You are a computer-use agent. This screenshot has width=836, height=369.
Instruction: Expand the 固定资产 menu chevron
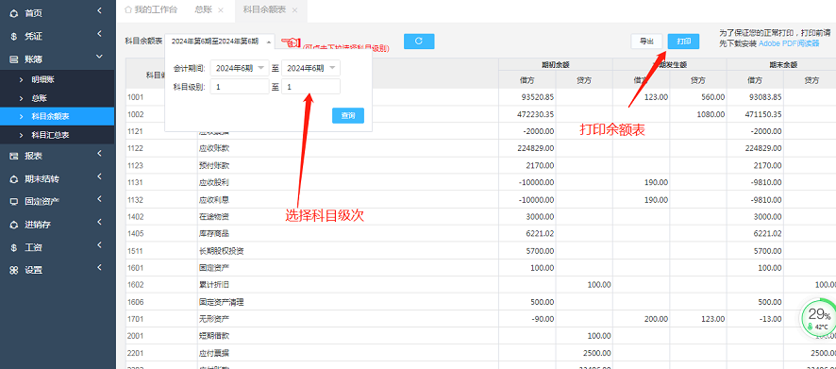pyautogui.click(x=99, y=199)
